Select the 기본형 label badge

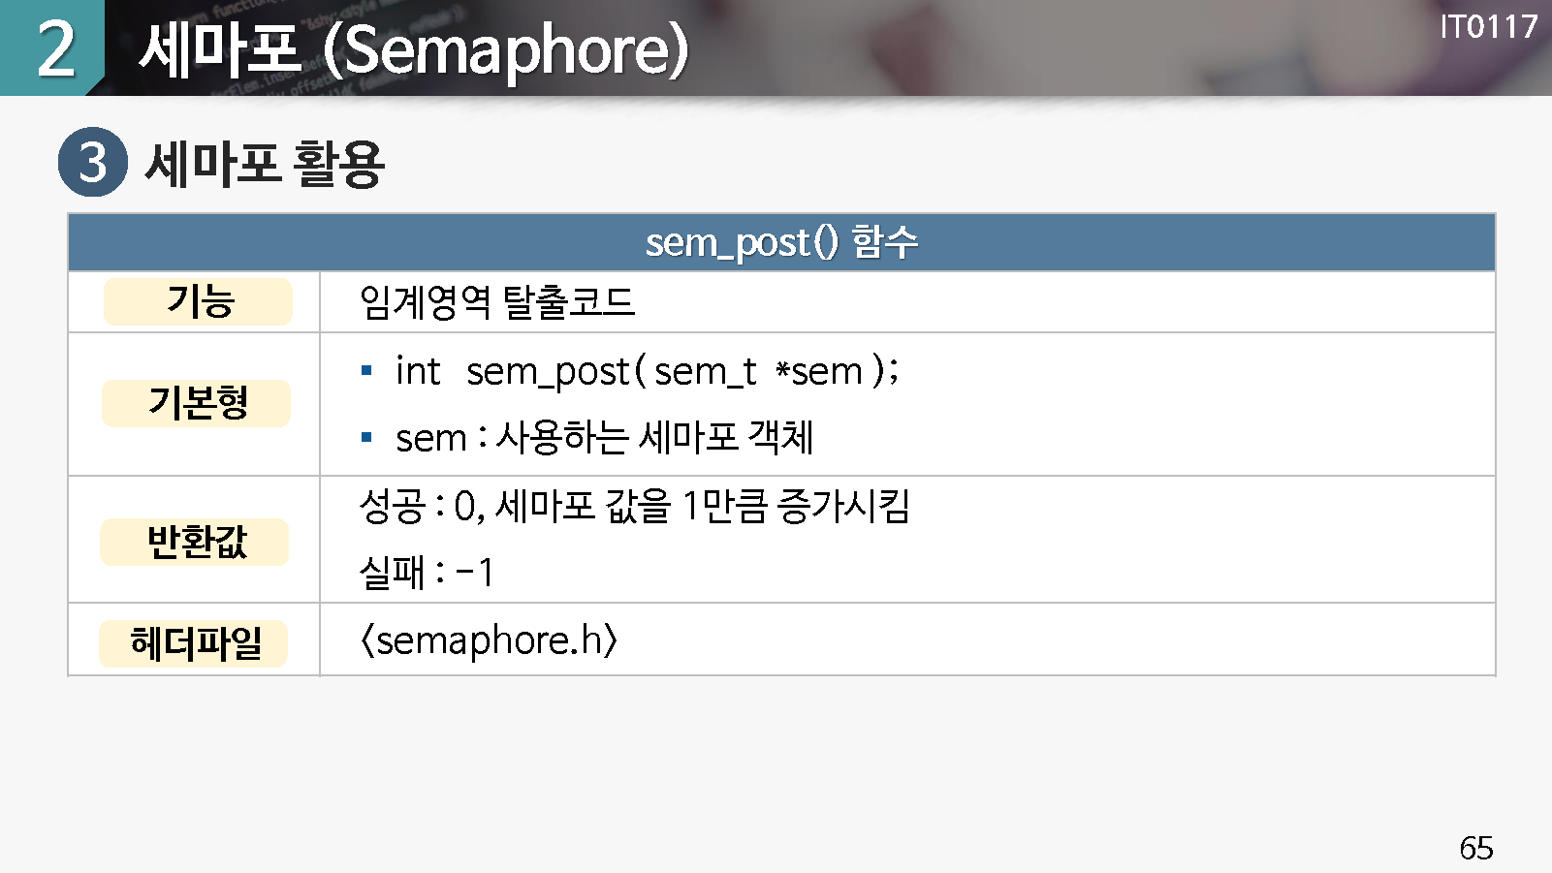click(197, 403)
